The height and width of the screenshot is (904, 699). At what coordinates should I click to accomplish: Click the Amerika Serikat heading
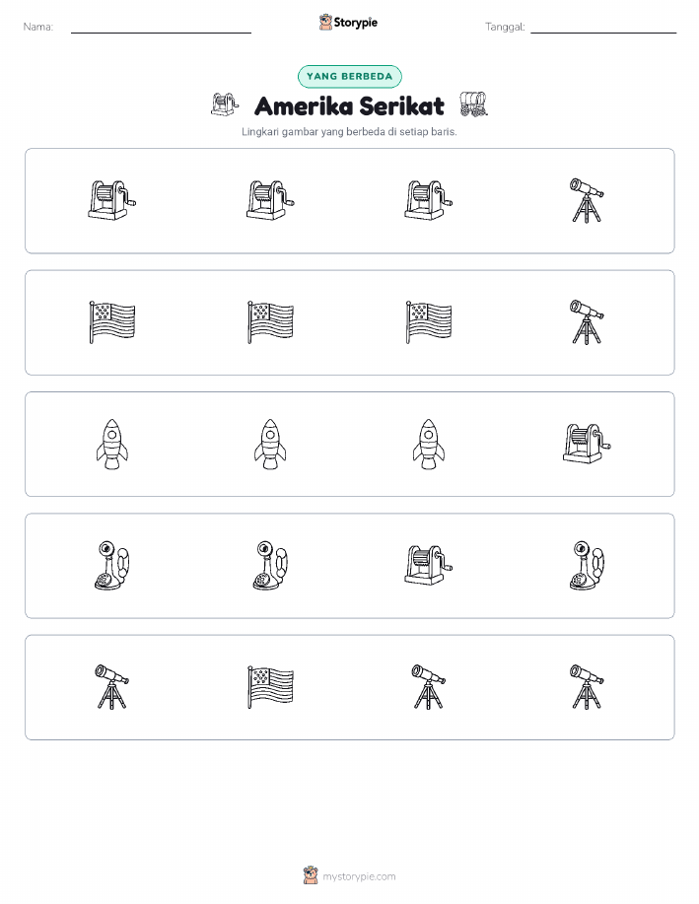click(349, 106)
